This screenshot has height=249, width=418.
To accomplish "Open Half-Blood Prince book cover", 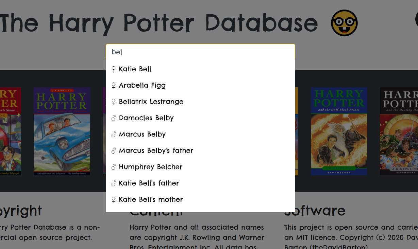I will [x=339, y=131].
